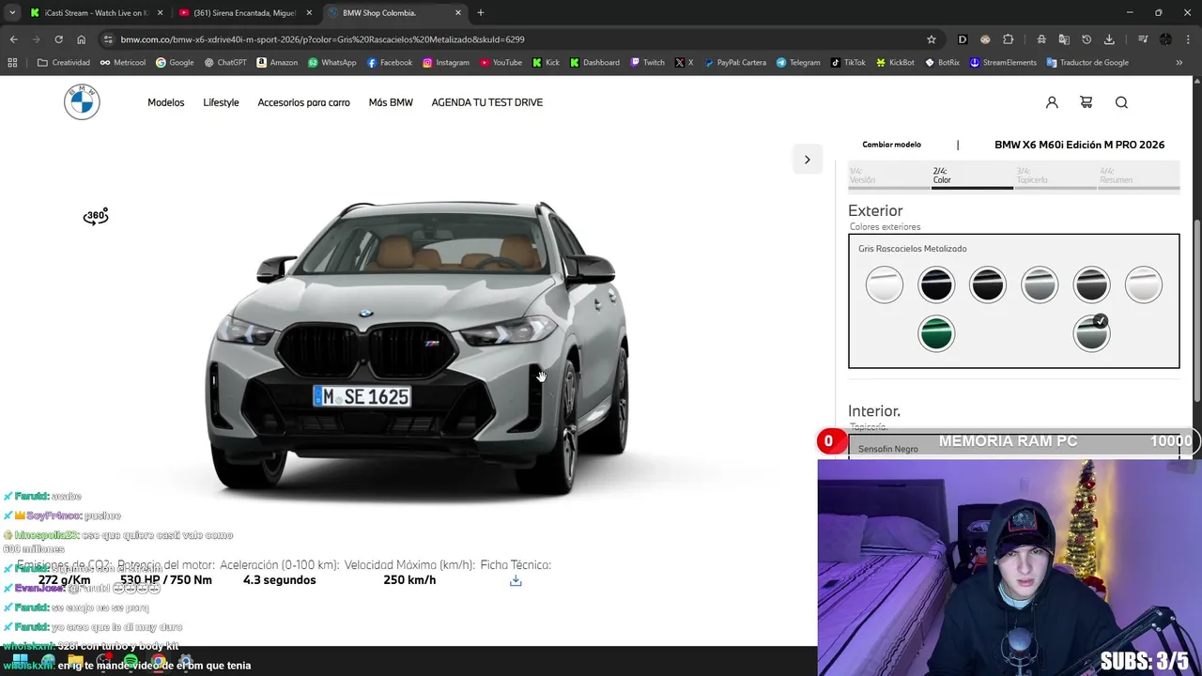Screen dimensions: 1202x676
Task: Click the '250 km/h' max speed value
Action: click(x=409, y=580)
